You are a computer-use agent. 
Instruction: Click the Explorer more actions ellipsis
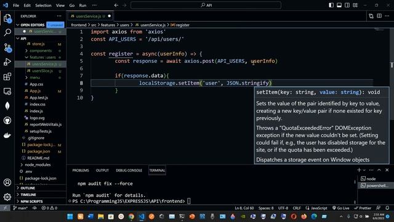(x=59, y=16)
